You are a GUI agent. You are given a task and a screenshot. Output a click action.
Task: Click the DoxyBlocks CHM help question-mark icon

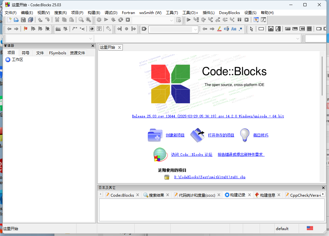[x=99, y=29]
